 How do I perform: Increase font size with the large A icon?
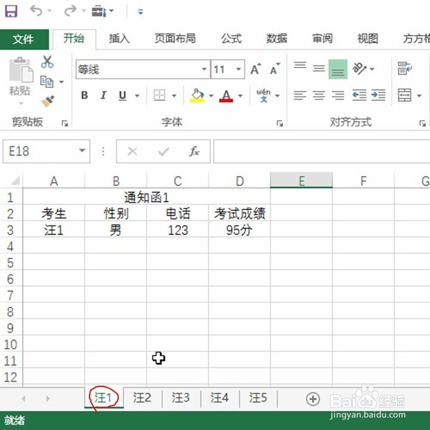coord(256,69)
